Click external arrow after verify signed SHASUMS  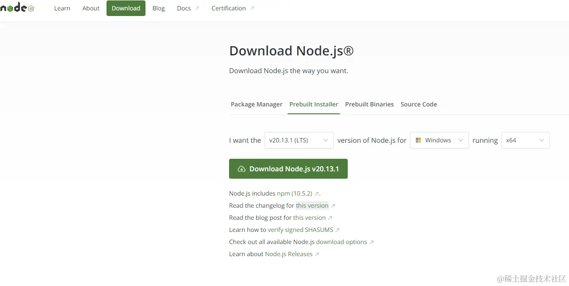pyautogui.click(x=338, y=230)
